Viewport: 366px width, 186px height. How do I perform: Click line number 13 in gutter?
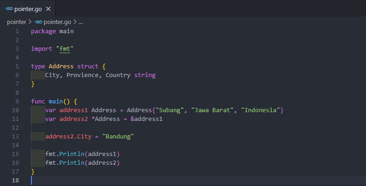pos(15,136)
